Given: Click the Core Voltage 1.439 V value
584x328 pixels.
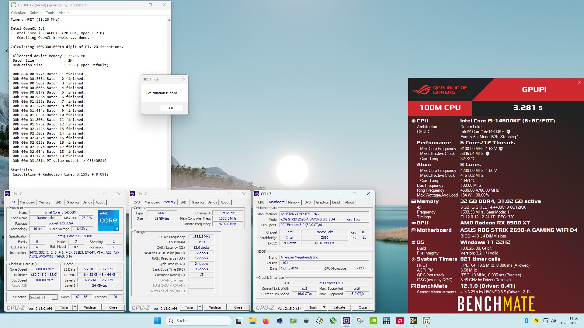Looking at the screenshot, I should (x=82, y=229).
